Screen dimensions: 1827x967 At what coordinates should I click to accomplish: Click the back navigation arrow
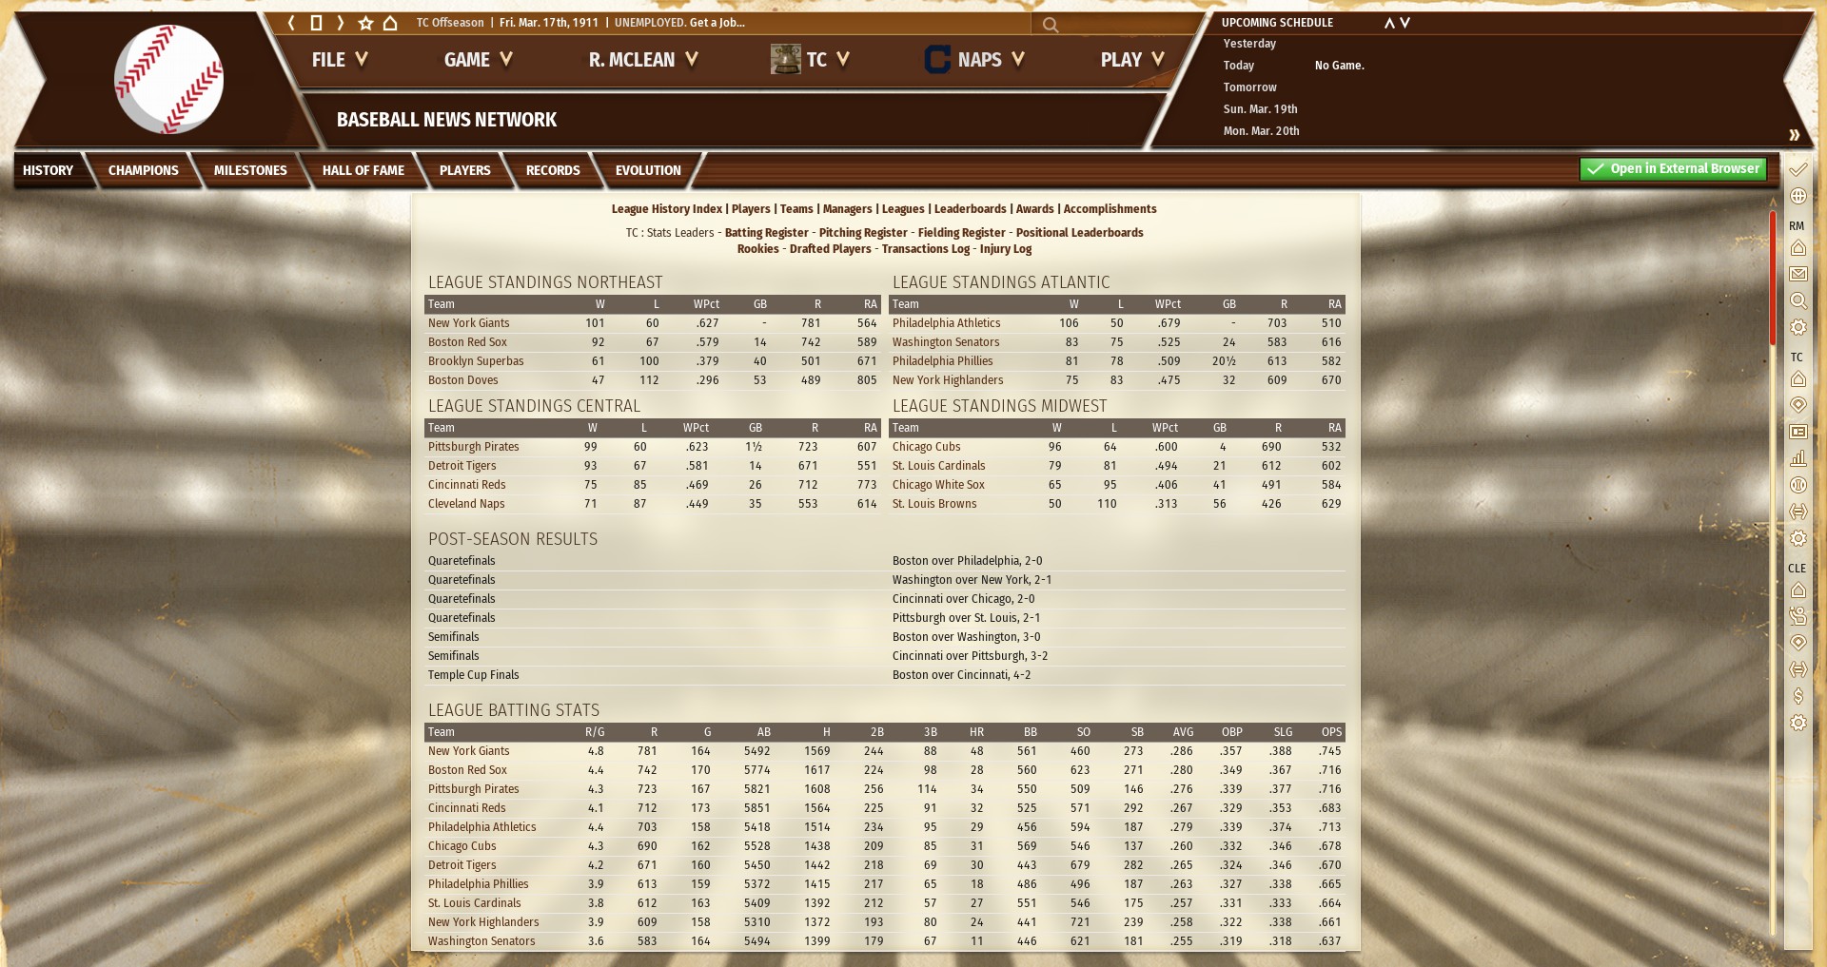292,23
